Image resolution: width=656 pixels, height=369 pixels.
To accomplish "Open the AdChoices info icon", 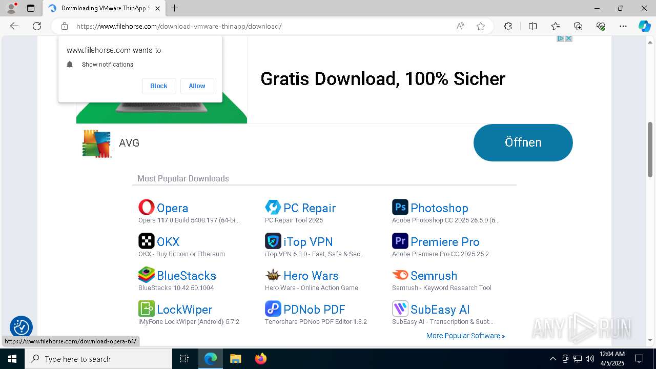I will click(x=561, y=39).
